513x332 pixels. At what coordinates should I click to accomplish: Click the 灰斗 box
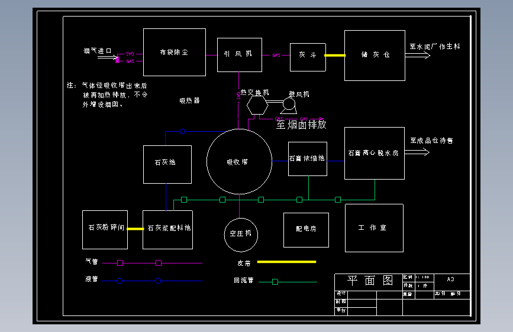308,57
